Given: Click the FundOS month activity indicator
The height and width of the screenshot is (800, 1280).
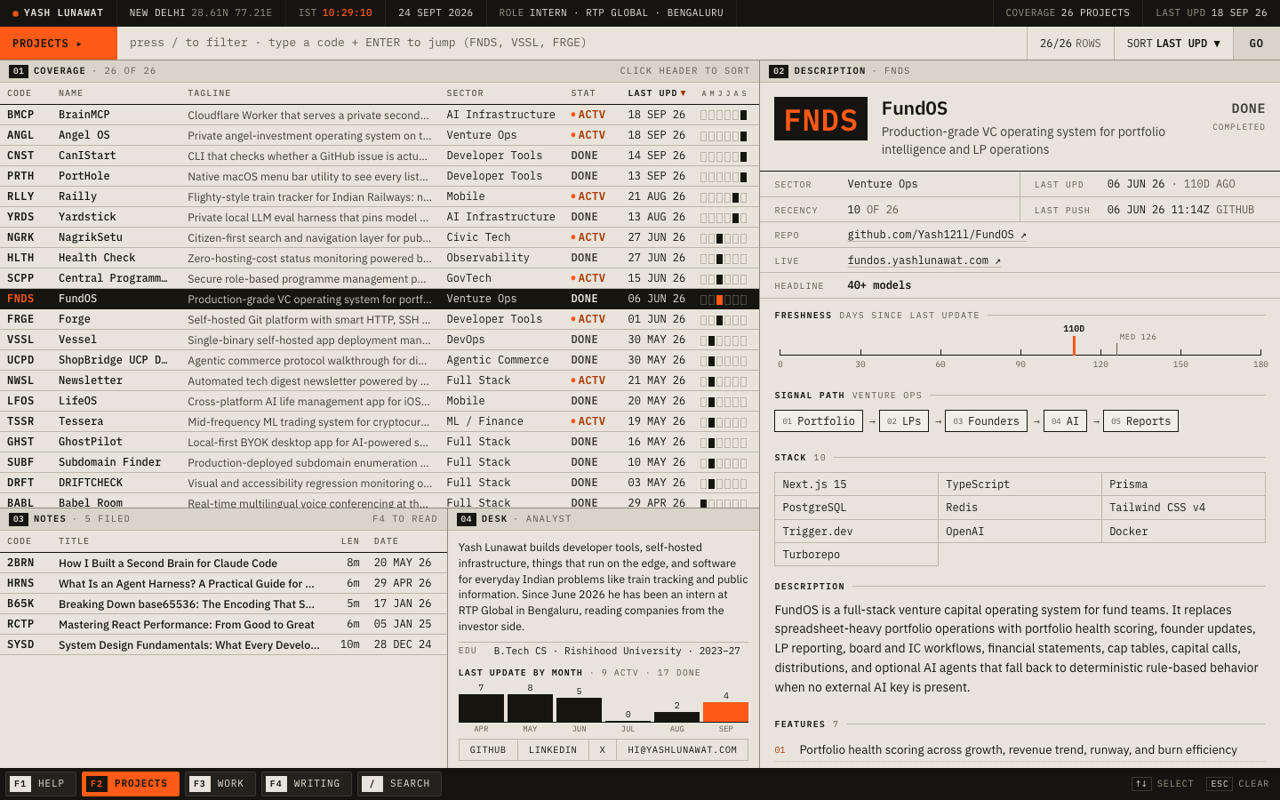Looking at the screenshot, I should point(724,300).
